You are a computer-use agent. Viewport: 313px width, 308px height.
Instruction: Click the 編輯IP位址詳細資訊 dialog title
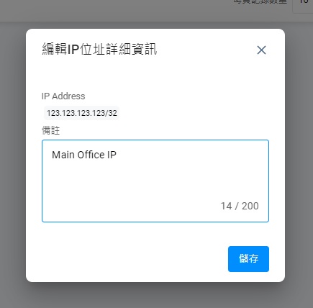point(99,49)
